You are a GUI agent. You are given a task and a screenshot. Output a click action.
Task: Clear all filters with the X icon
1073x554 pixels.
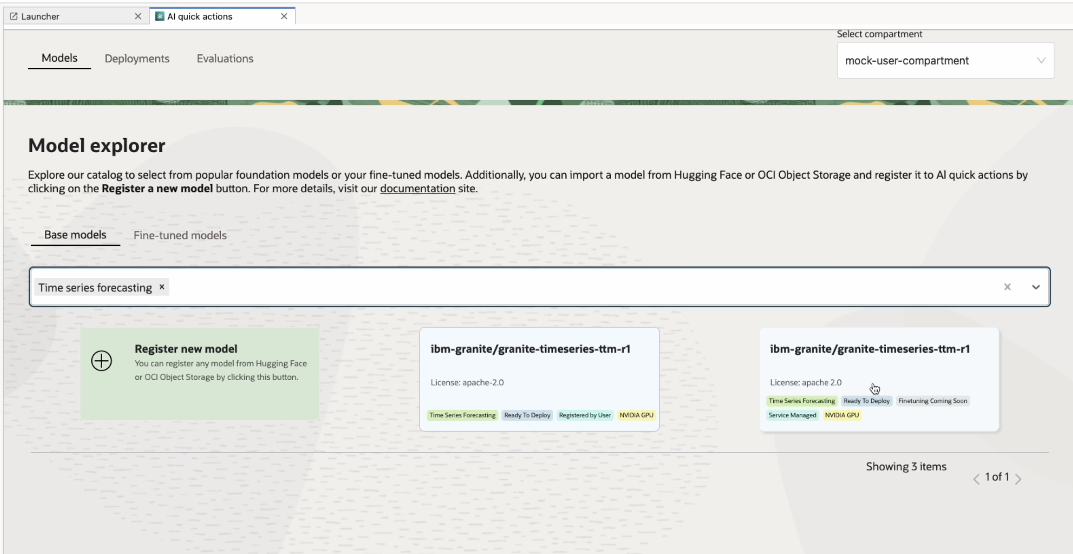coord(1007,287)
